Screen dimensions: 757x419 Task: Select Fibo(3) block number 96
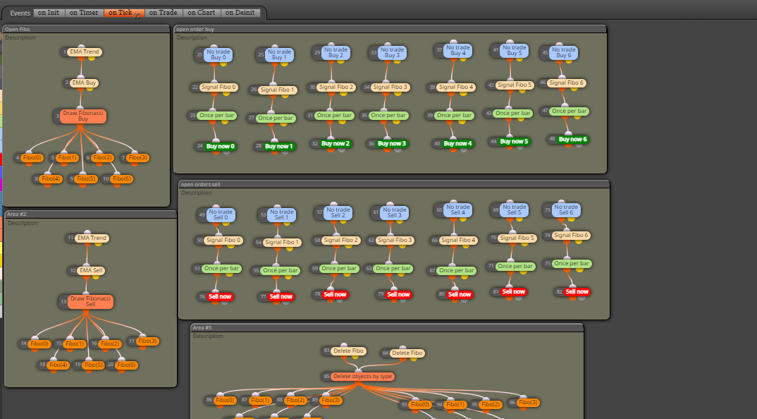click(528, 402)
